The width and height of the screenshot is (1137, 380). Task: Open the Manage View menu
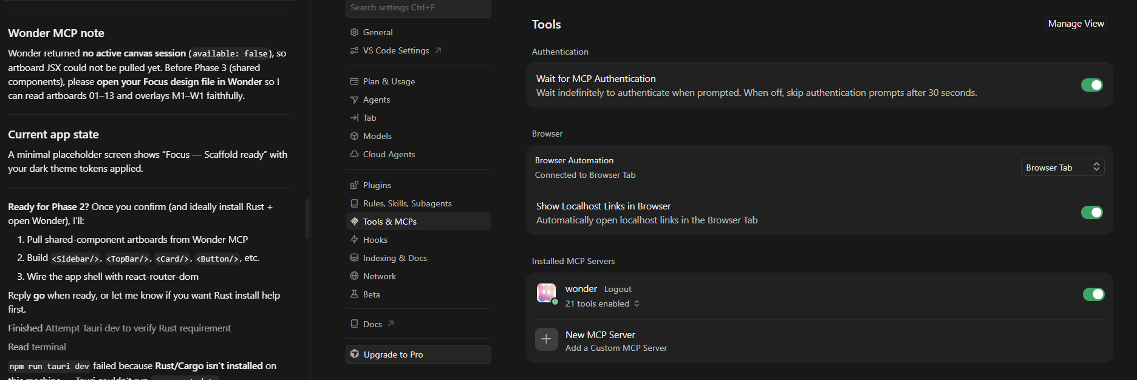click(x=1076, y=23)
